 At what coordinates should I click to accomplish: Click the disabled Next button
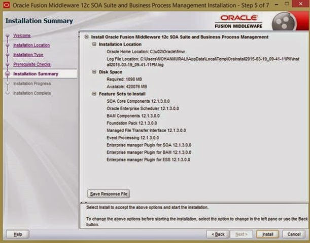[241, 234]
